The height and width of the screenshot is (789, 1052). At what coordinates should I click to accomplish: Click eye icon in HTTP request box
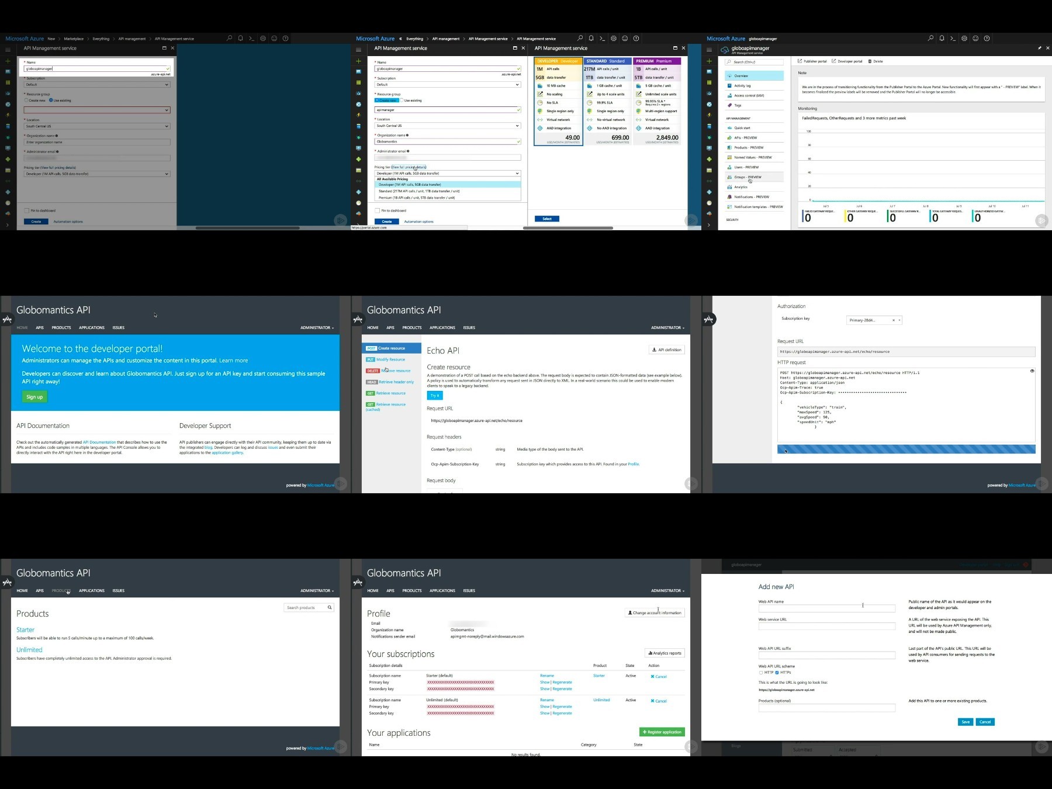[x=1032, y=371]
